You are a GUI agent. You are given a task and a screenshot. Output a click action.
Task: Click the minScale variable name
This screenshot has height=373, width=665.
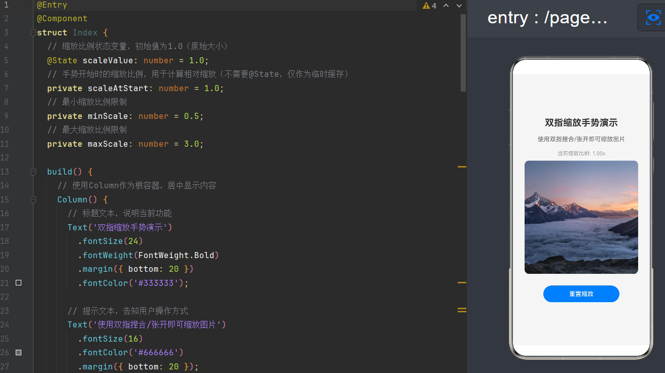(110, 116)
